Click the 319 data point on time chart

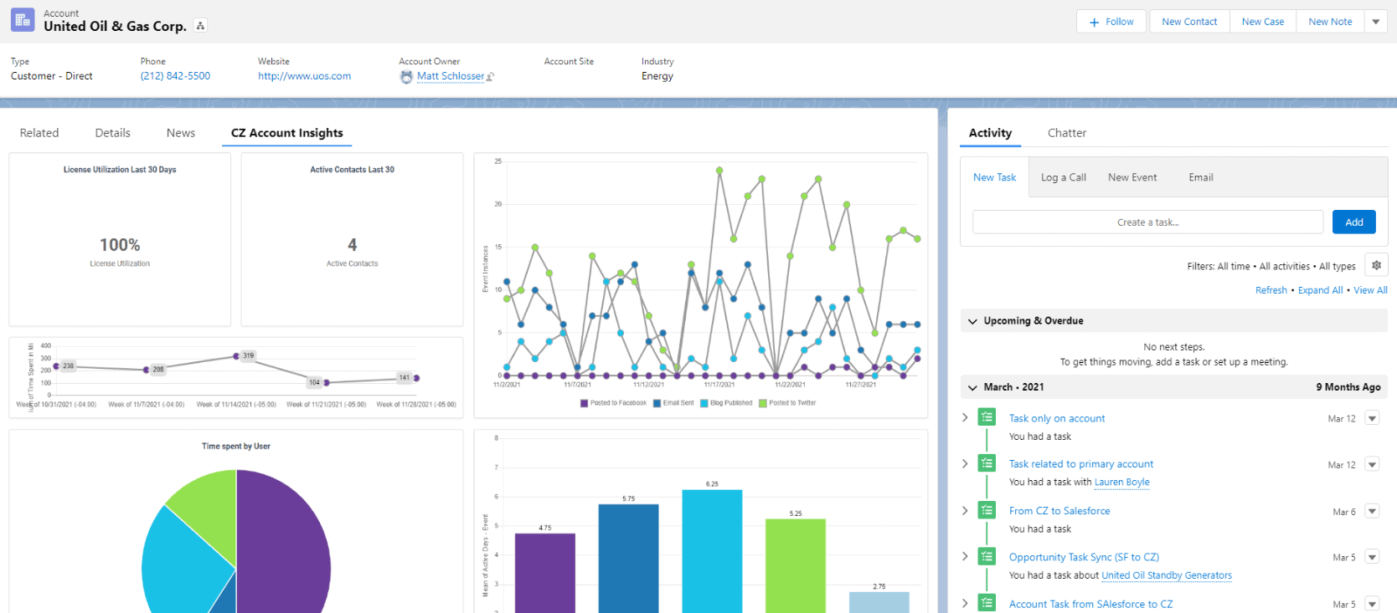236,356
